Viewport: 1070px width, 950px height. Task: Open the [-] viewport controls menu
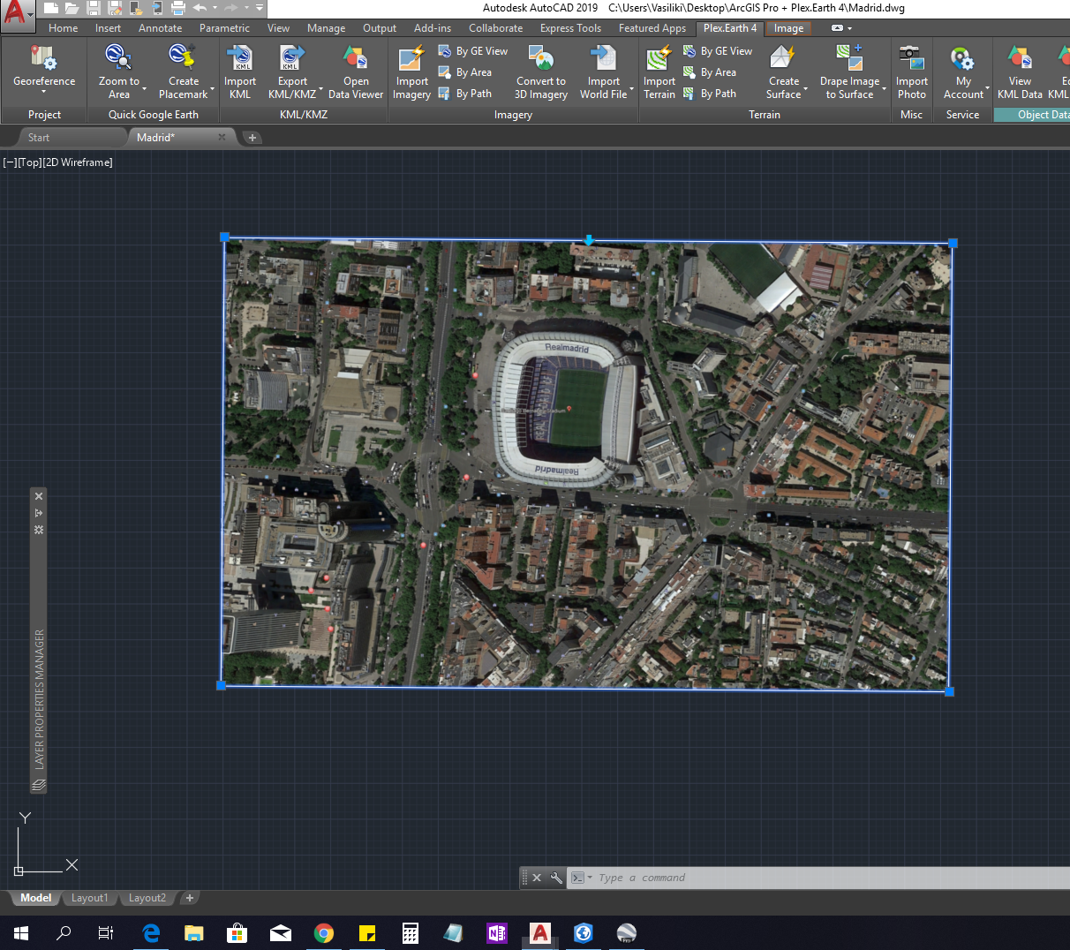(10, 162)
